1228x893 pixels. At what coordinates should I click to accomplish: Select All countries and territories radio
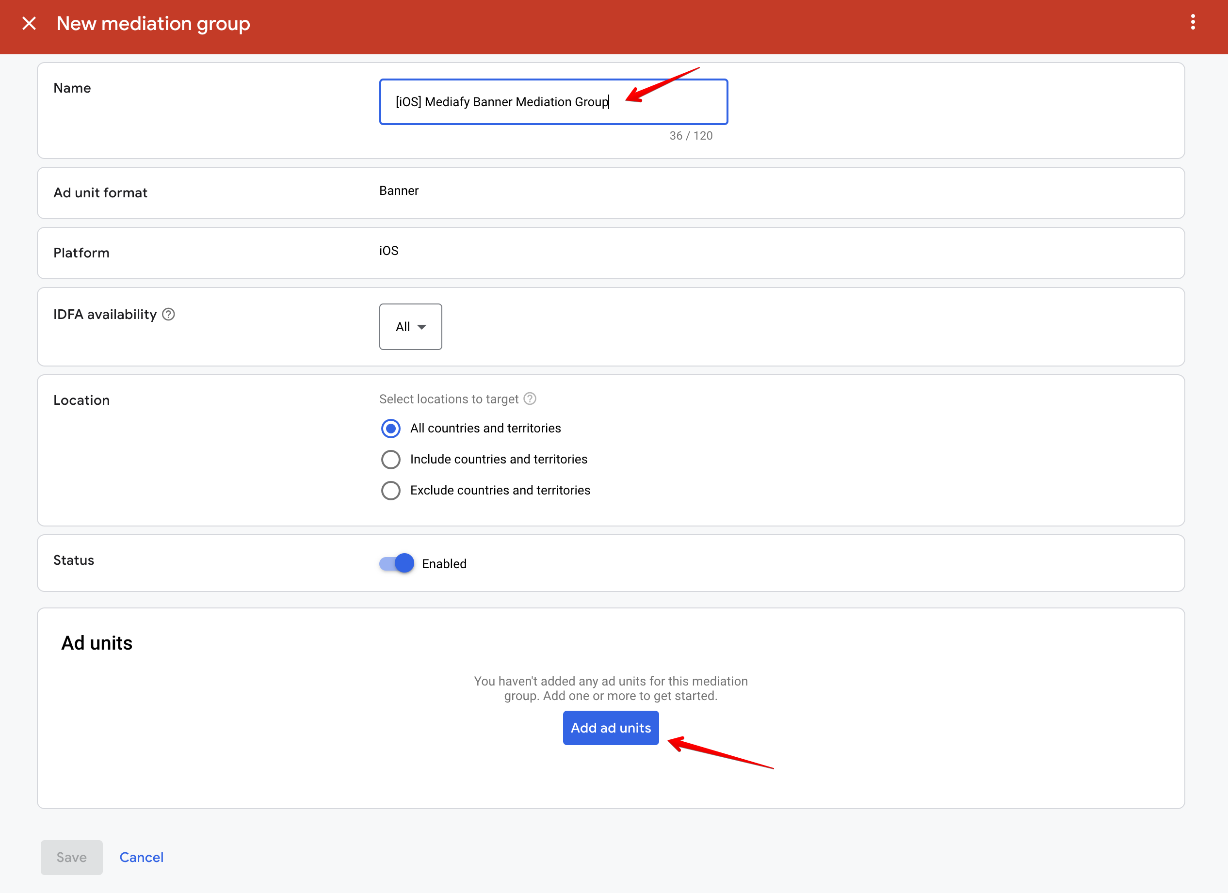(x=390, y=429)
